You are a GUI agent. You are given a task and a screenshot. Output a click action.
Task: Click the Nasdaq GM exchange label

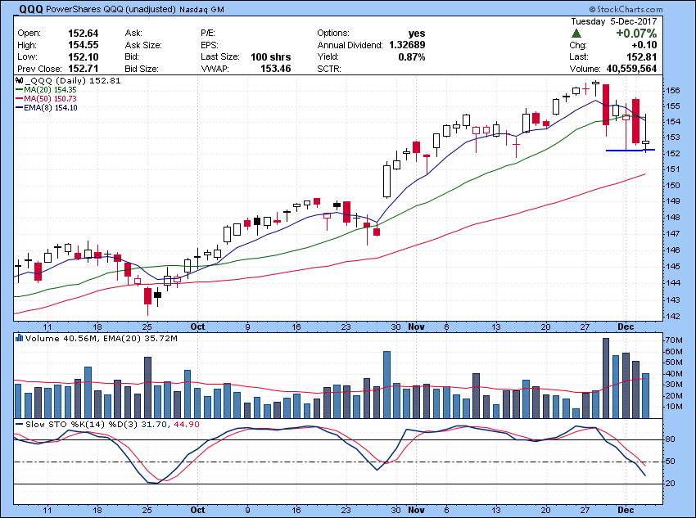[x=201, y=9]
